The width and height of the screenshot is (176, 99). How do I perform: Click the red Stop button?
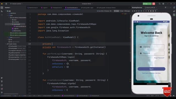click(x=154, y=4)
